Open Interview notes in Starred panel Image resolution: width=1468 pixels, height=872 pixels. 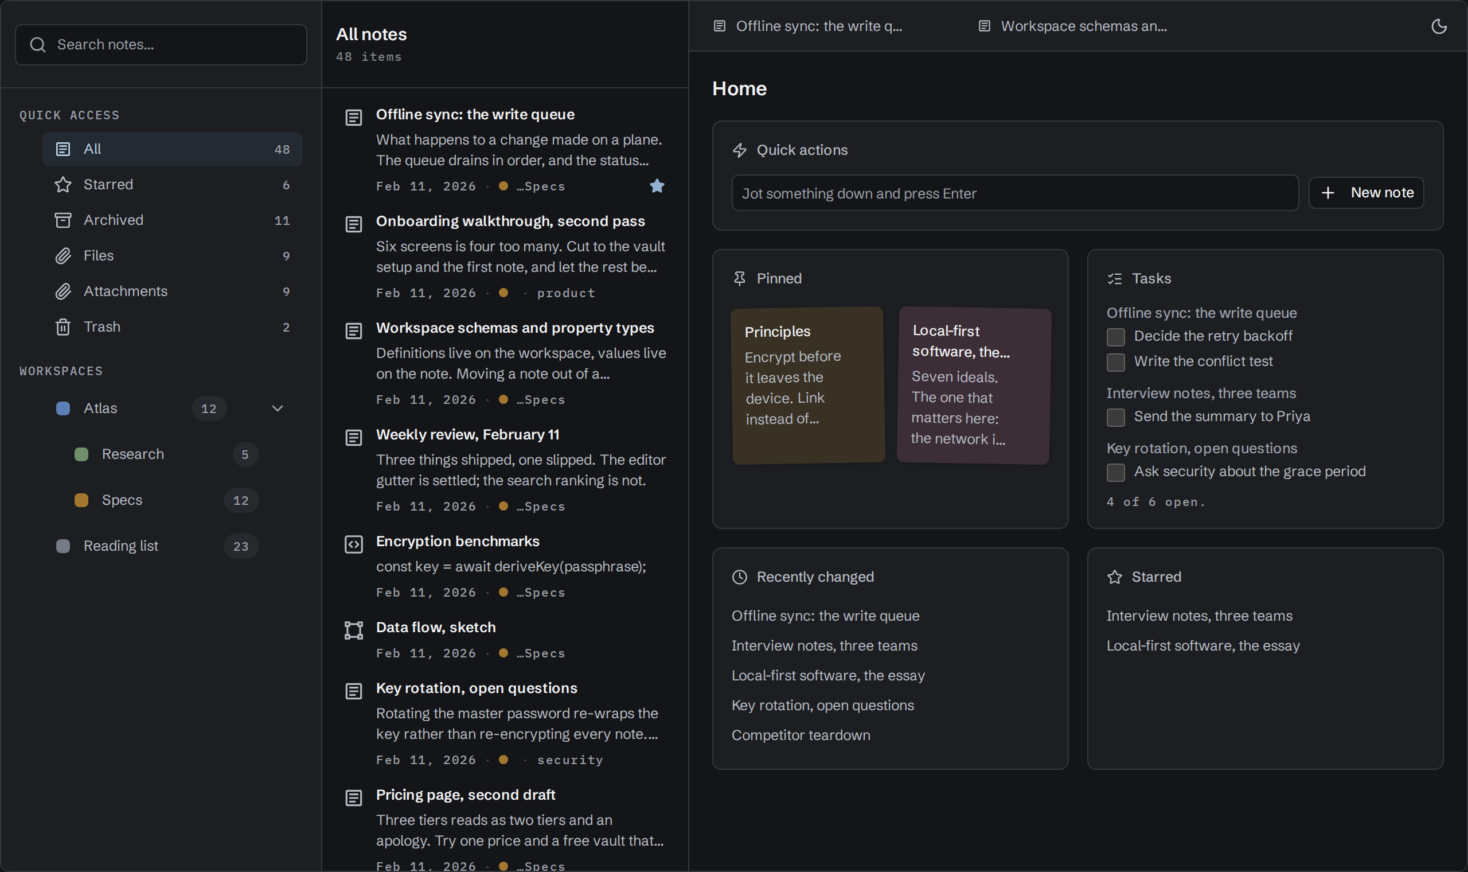(x=1199, y=615)
